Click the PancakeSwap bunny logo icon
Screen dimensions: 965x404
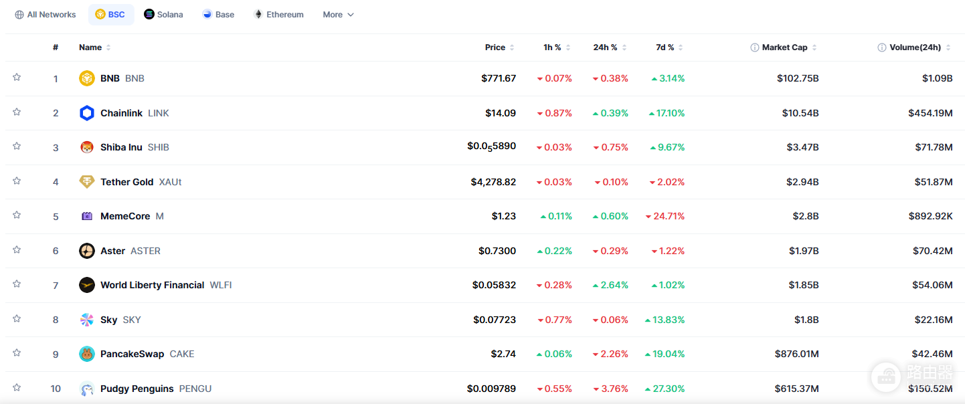(x=87, y=354)
